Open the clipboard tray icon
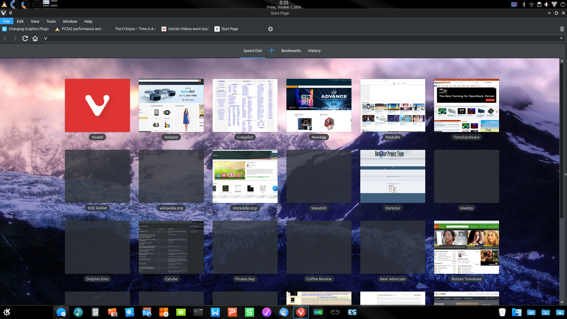This screenshot has height=319, width=567. [x=539, y=4]
